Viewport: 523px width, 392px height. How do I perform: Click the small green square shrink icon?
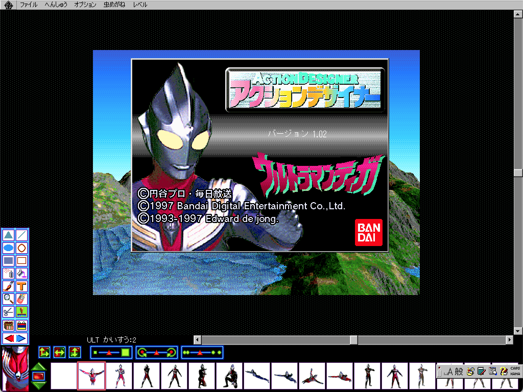(96, 352)
